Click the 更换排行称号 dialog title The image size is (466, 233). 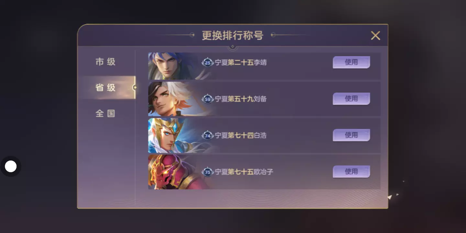(232, 35)
